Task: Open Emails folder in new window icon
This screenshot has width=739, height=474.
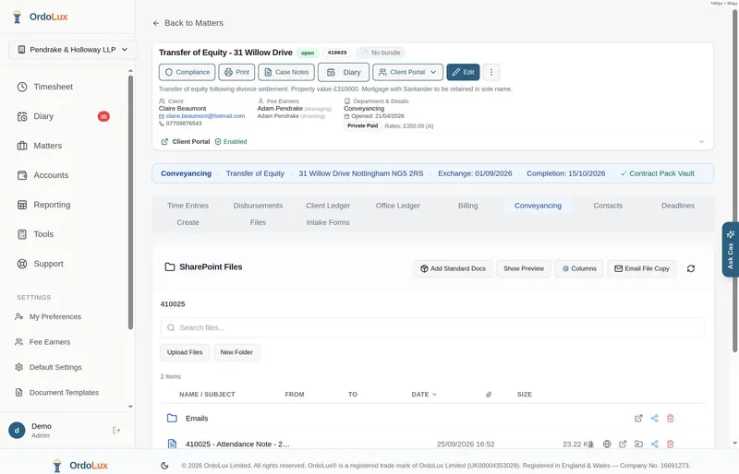Action: (x=638, y=418)
